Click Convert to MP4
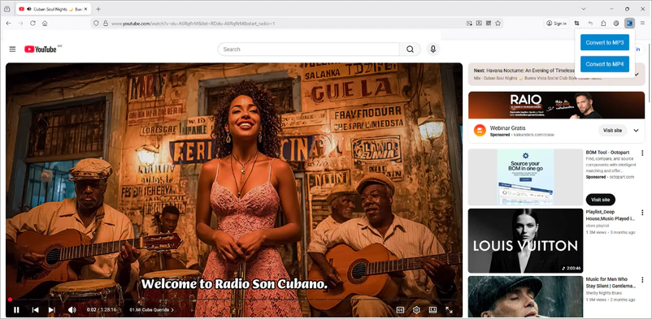This screenshot has width=652, height=319. (605, 64)
